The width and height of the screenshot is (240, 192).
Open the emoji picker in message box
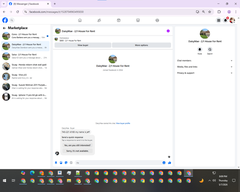[x=164, y=163]
